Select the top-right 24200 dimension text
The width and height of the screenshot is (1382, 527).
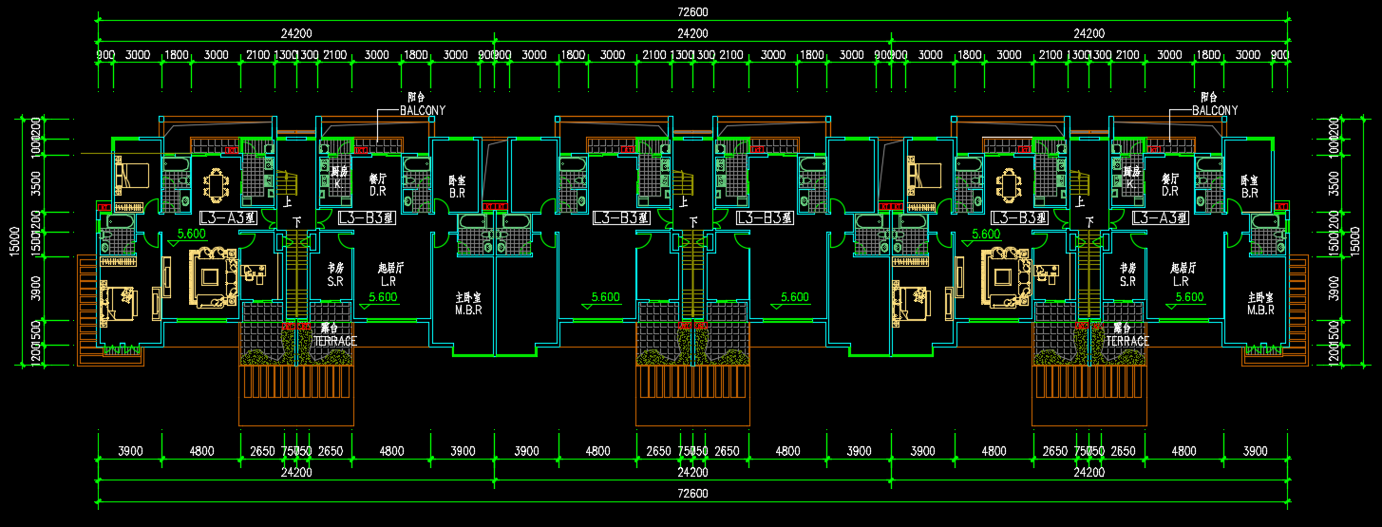coord(1089,33)
